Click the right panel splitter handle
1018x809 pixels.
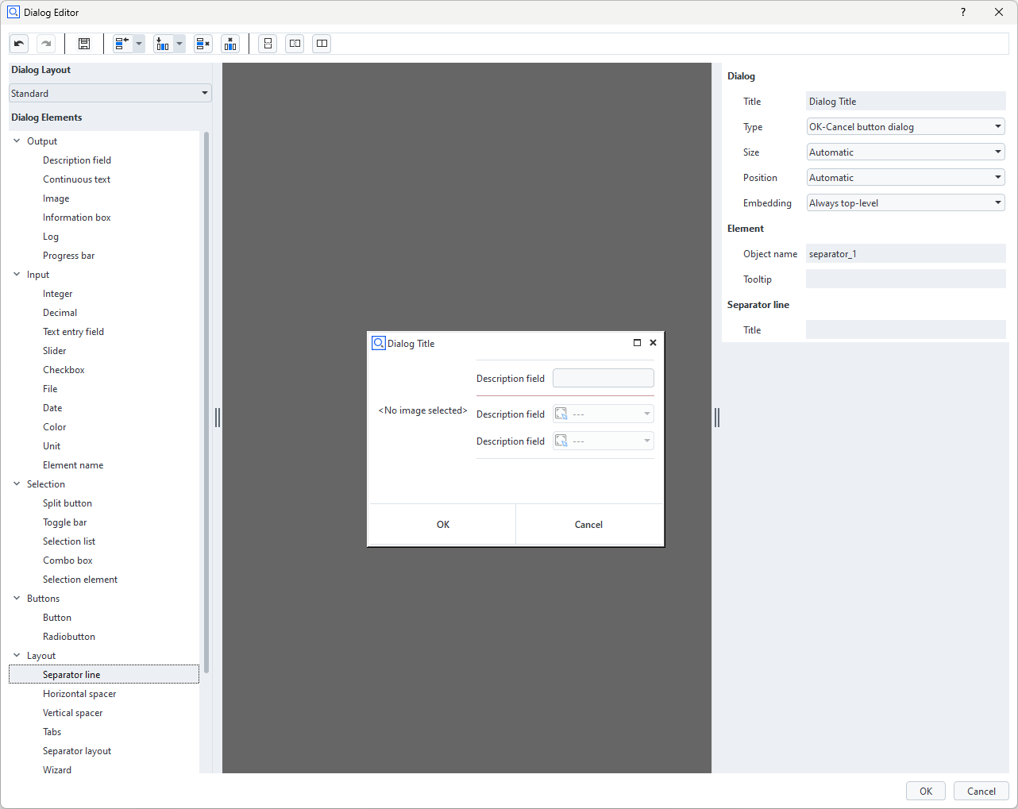[717, 417]
